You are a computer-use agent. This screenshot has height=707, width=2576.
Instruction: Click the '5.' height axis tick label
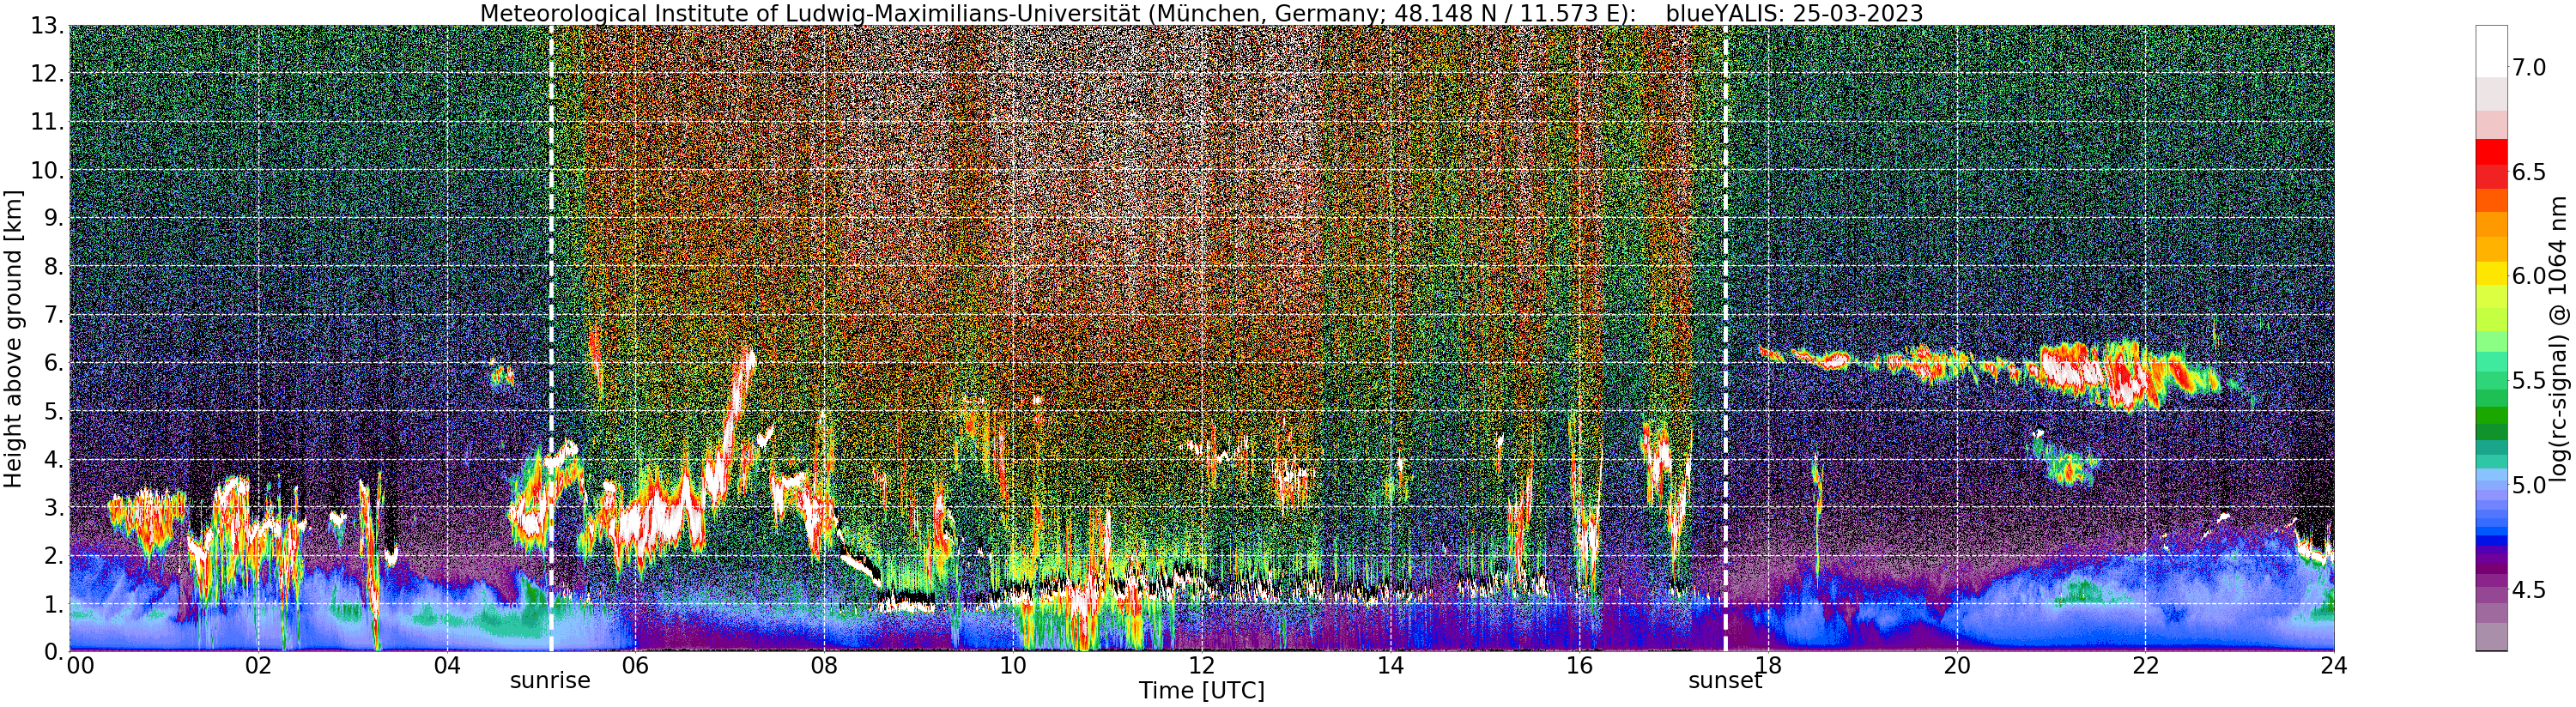coord(52,411)
